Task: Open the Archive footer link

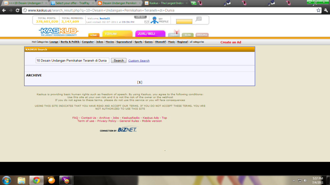Action: click(105, 118)
